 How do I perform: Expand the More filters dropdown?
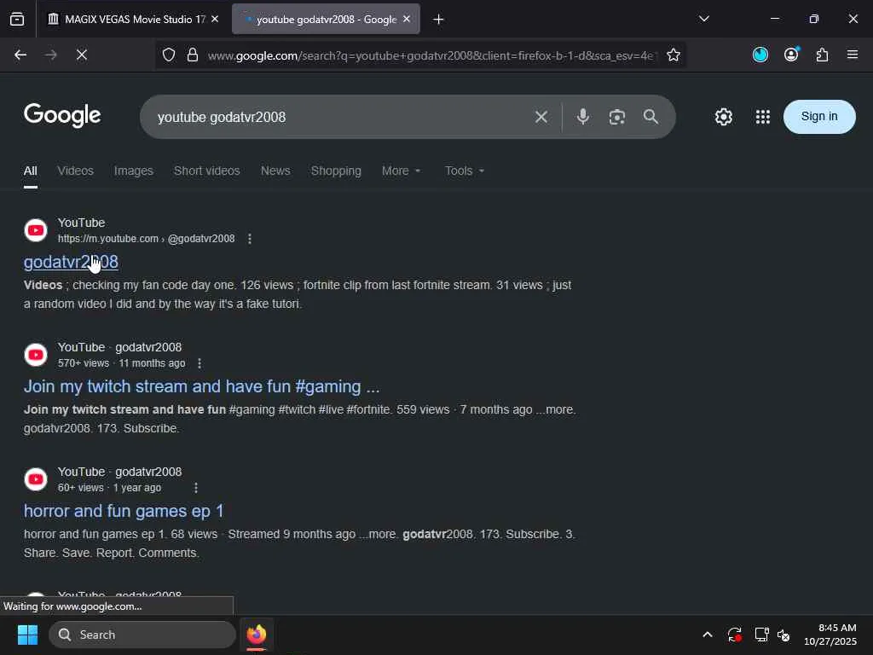coord(401,171)
